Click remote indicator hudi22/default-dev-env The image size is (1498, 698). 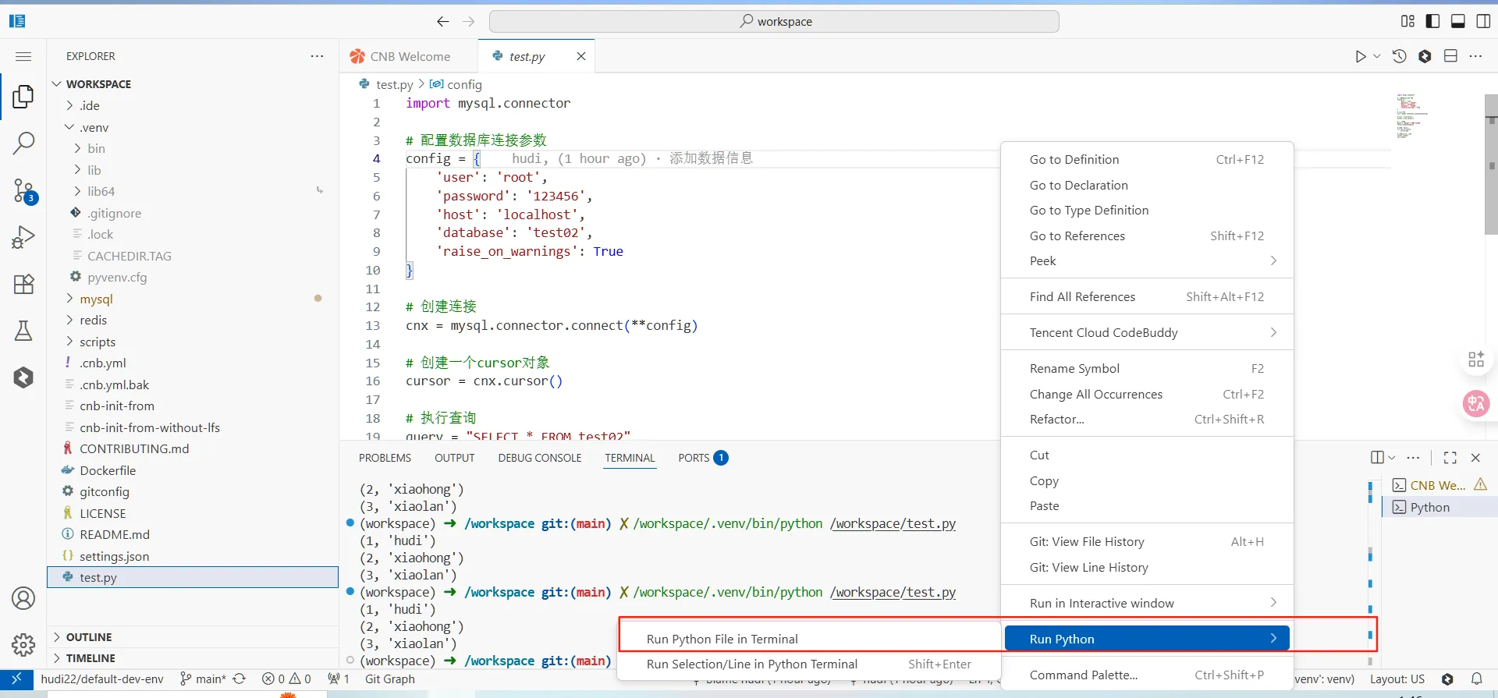(x=102, y=679)
